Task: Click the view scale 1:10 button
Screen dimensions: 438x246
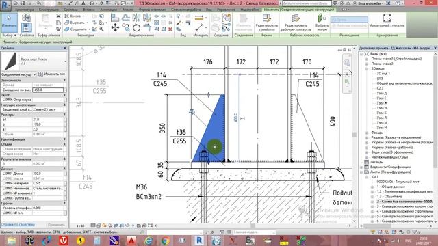Action: click(81, 225)
